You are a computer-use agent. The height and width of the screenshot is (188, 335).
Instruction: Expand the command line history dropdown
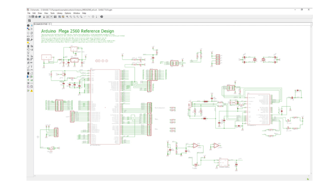point(311,24)
